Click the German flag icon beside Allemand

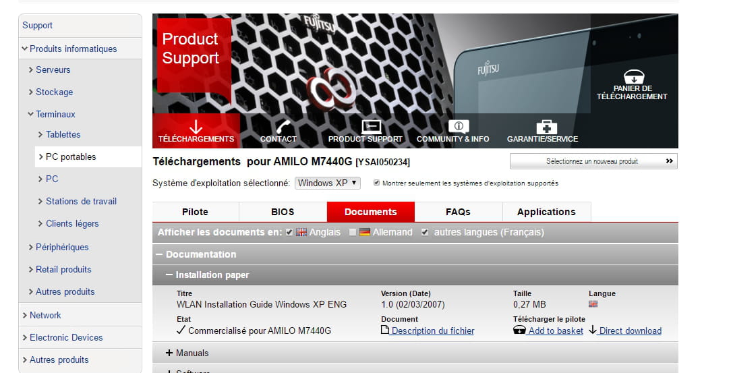pos(365,232)
